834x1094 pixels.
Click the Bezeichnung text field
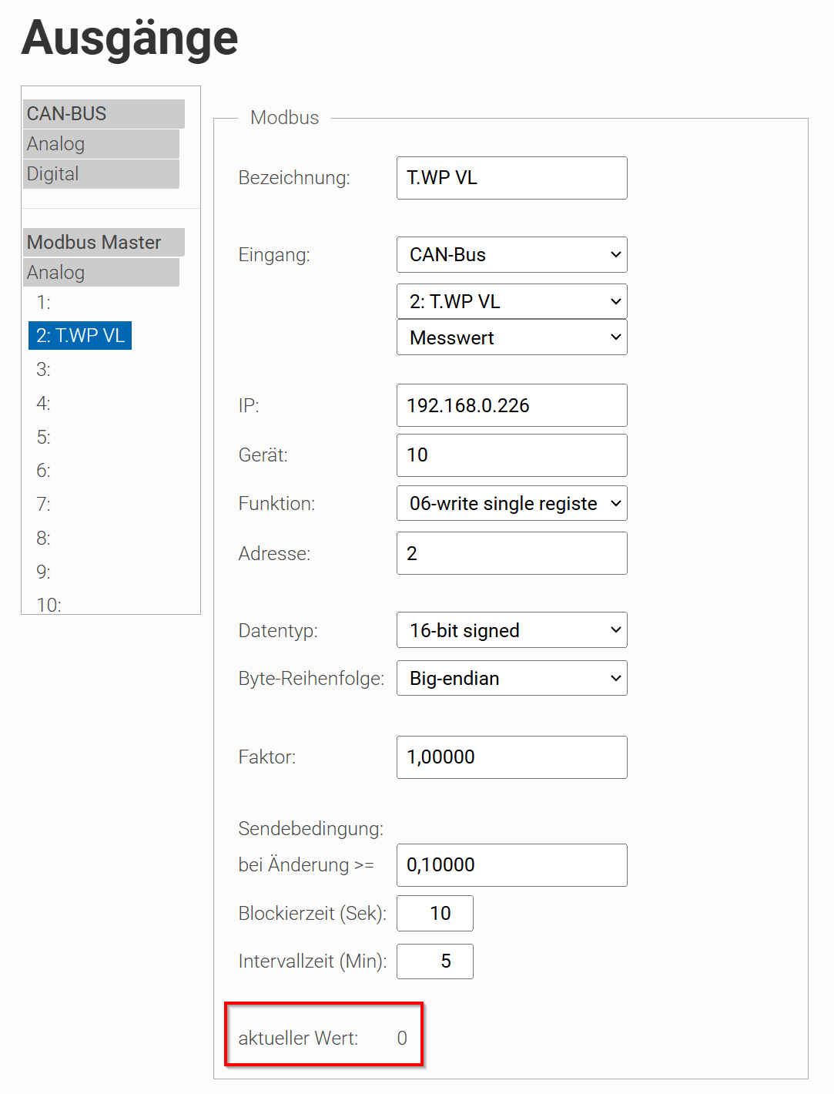[511, 178]
